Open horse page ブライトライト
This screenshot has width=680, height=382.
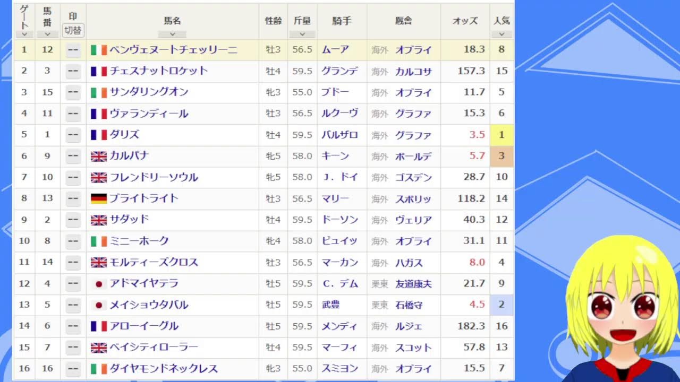tap(144, 198)
